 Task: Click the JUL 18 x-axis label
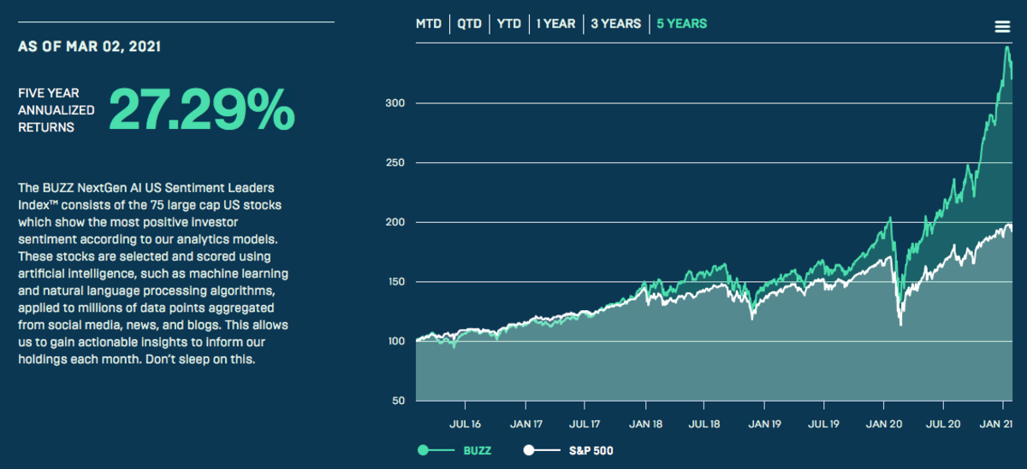tap(703, 423)
